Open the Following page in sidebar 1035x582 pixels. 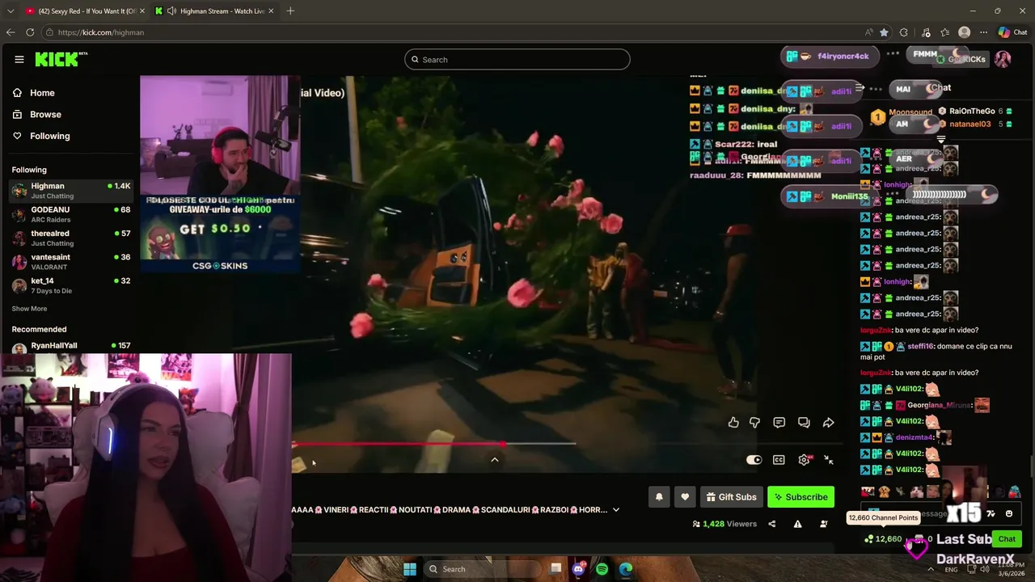[41, 136]
